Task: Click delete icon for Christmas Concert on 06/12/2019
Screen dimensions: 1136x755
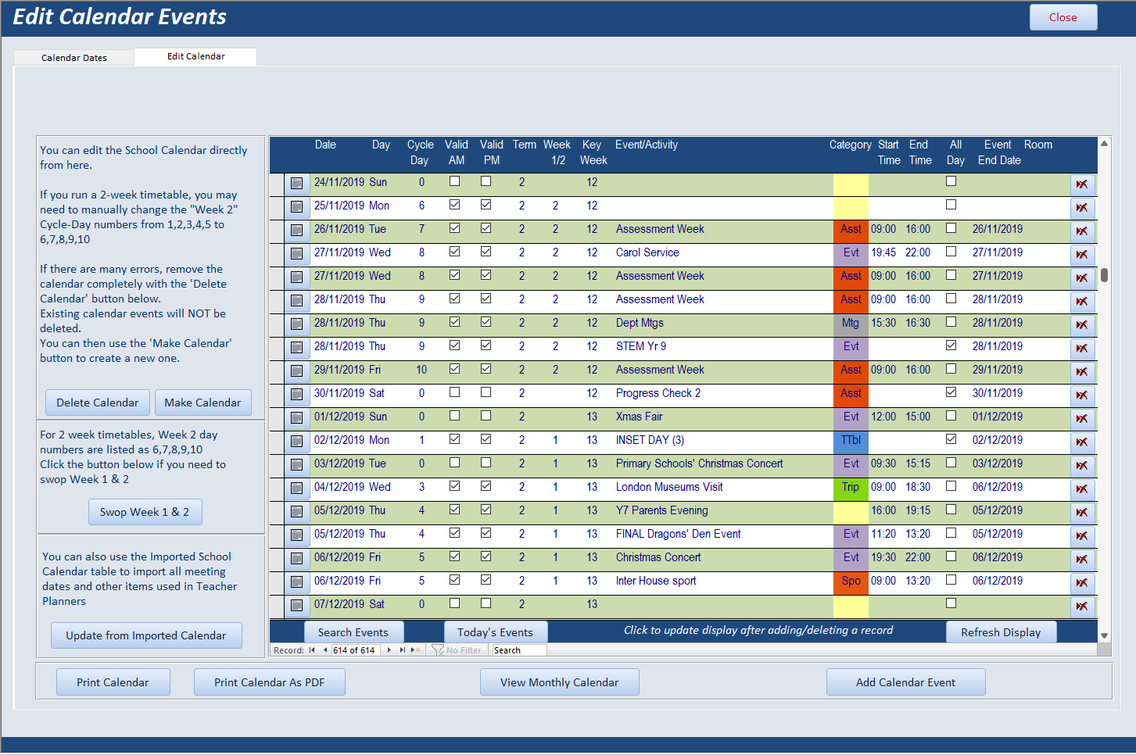Action: pyautogui.click(x=1082, y=560)
